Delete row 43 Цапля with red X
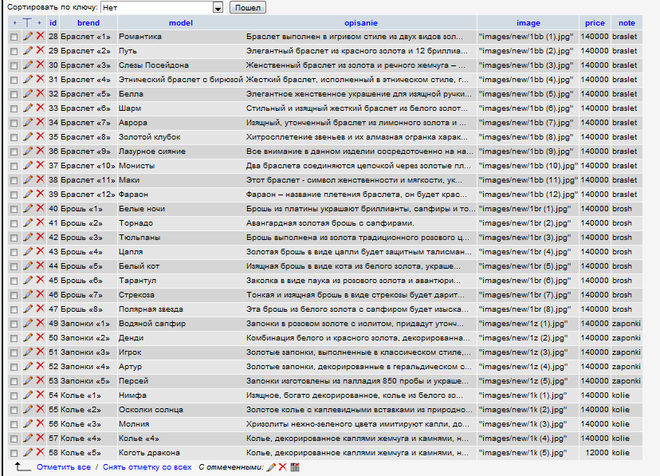This screenshot has height=476, width=660. (40, 251)
